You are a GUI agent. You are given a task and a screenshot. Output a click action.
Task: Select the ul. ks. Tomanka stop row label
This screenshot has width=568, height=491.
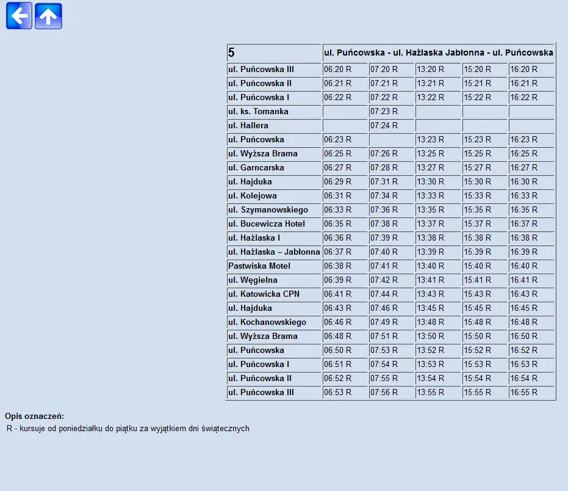click(x=258, y=112)
